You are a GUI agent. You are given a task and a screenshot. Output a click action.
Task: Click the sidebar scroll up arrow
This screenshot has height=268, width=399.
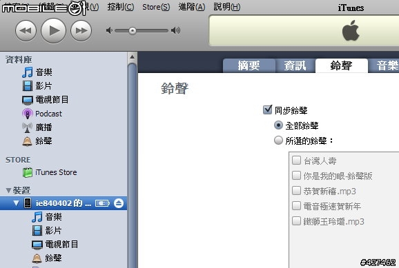(x=133, y=57)
